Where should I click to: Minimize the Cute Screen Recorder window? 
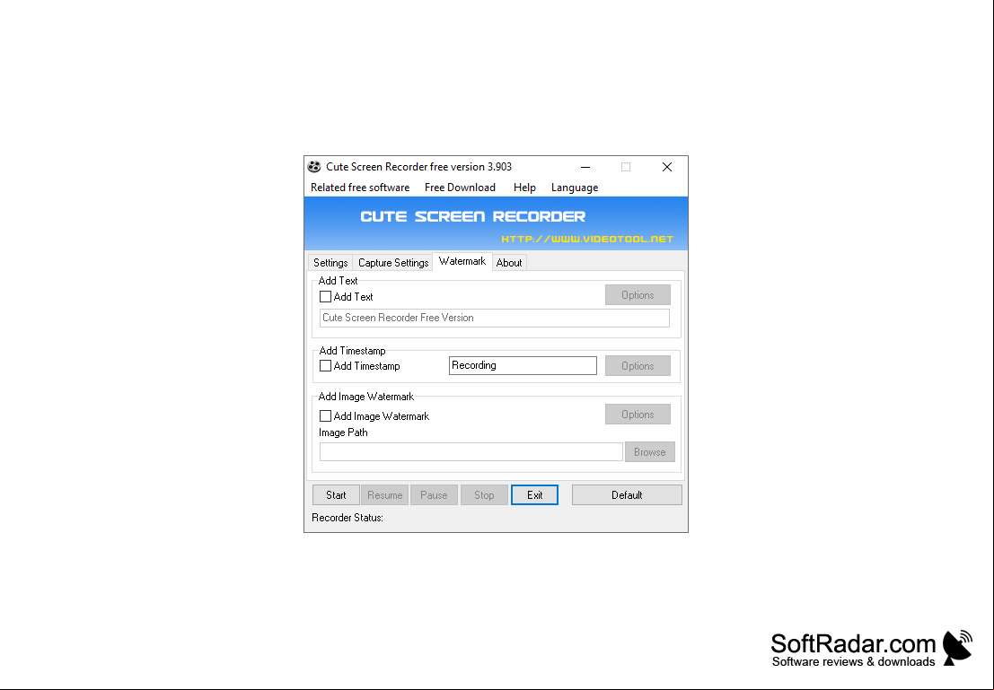[x=585, y=167]
